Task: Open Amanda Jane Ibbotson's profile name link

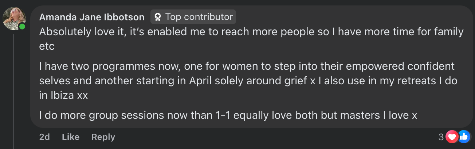Action: 92,17
